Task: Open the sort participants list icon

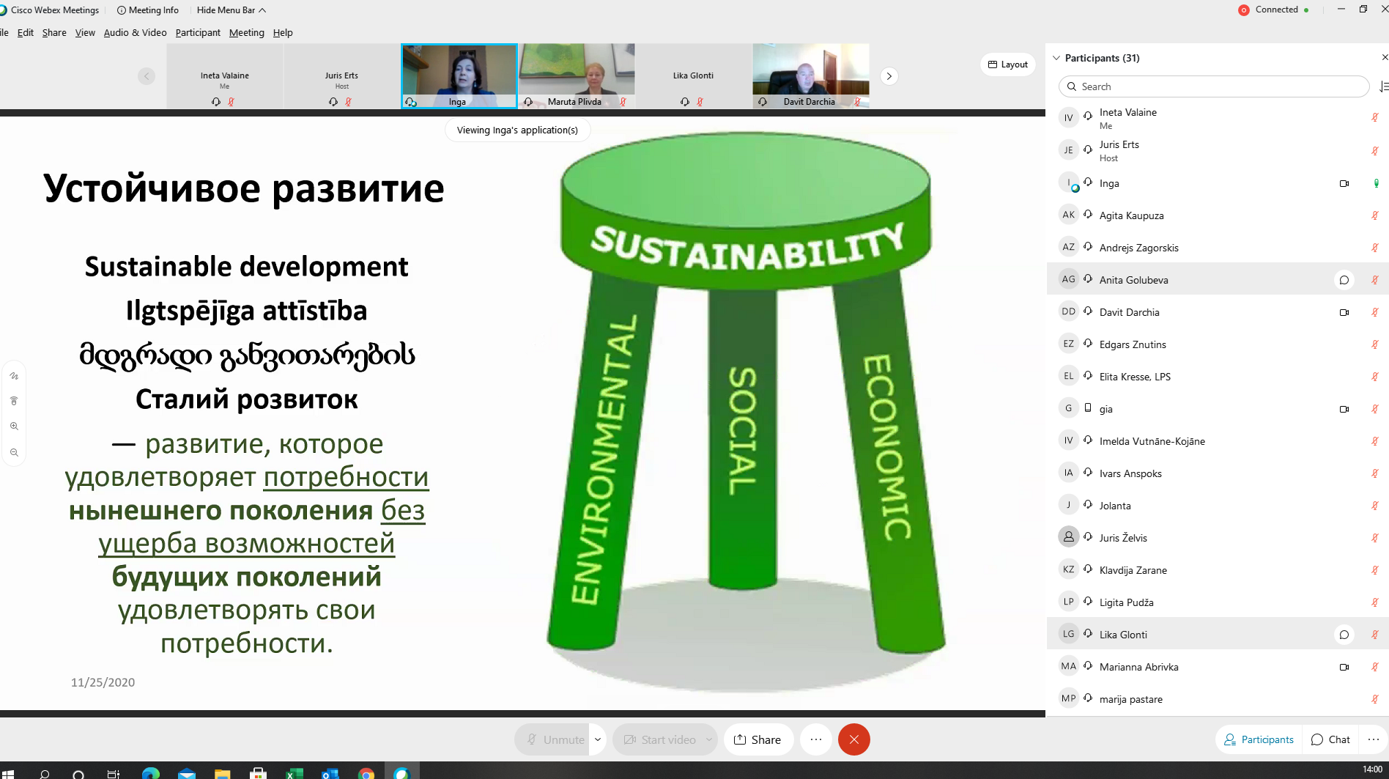Action: click(1383, 86)
